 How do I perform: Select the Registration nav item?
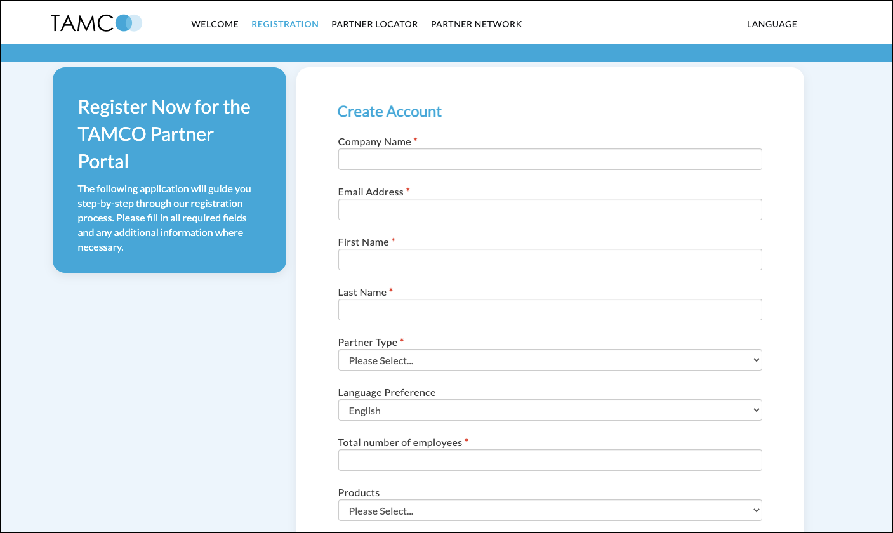click(x=285, y=24)
